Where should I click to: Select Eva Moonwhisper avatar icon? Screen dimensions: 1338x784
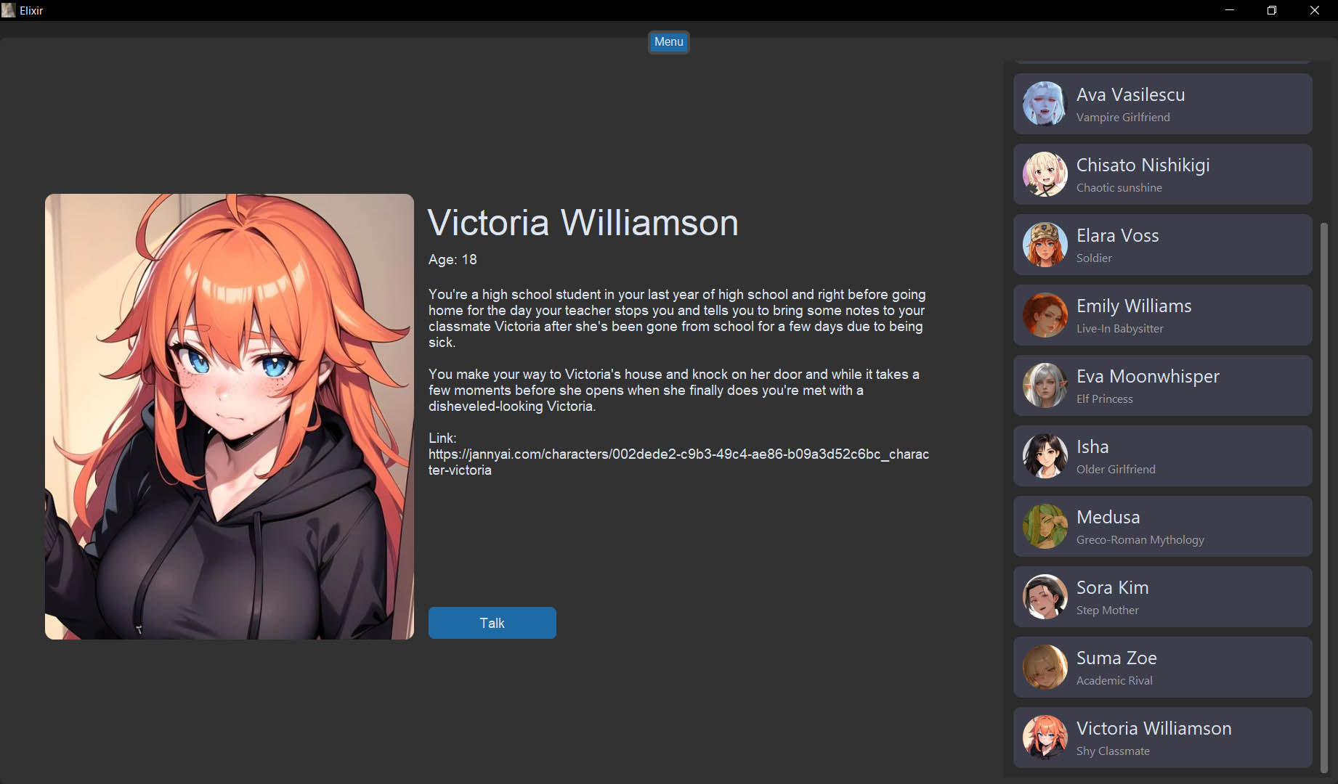[x=1045, y=385]
